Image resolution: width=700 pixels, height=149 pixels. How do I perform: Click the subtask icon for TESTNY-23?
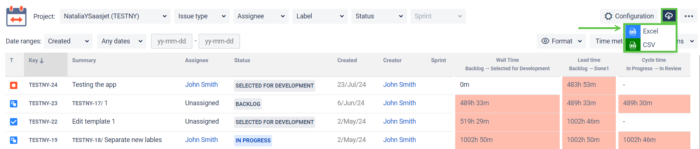14,104
